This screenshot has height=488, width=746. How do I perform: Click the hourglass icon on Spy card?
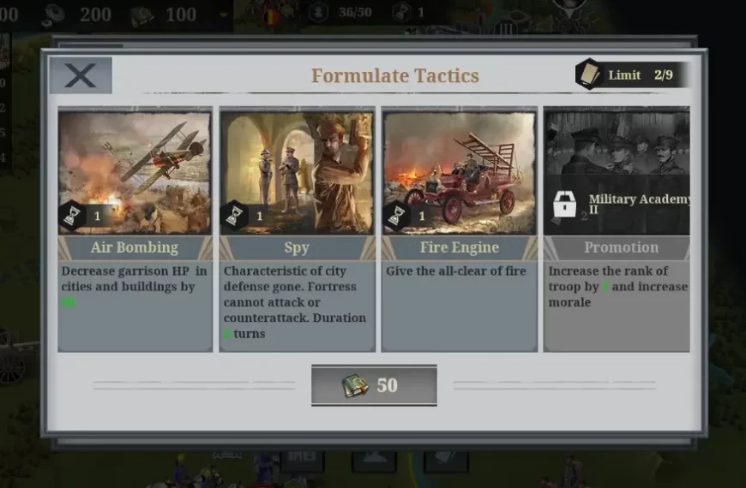point(235,217)
